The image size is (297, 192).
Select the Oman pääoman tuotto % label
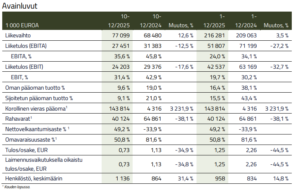coord(35,88)
